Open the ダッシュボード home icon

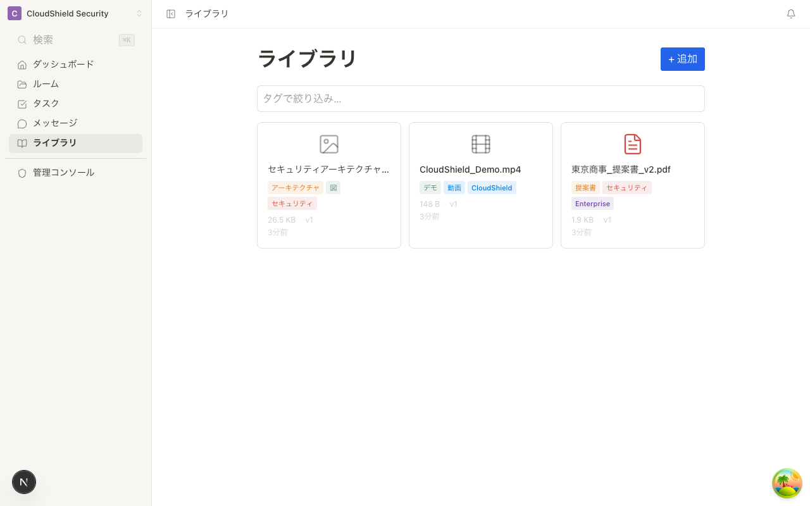coord(22,64)
